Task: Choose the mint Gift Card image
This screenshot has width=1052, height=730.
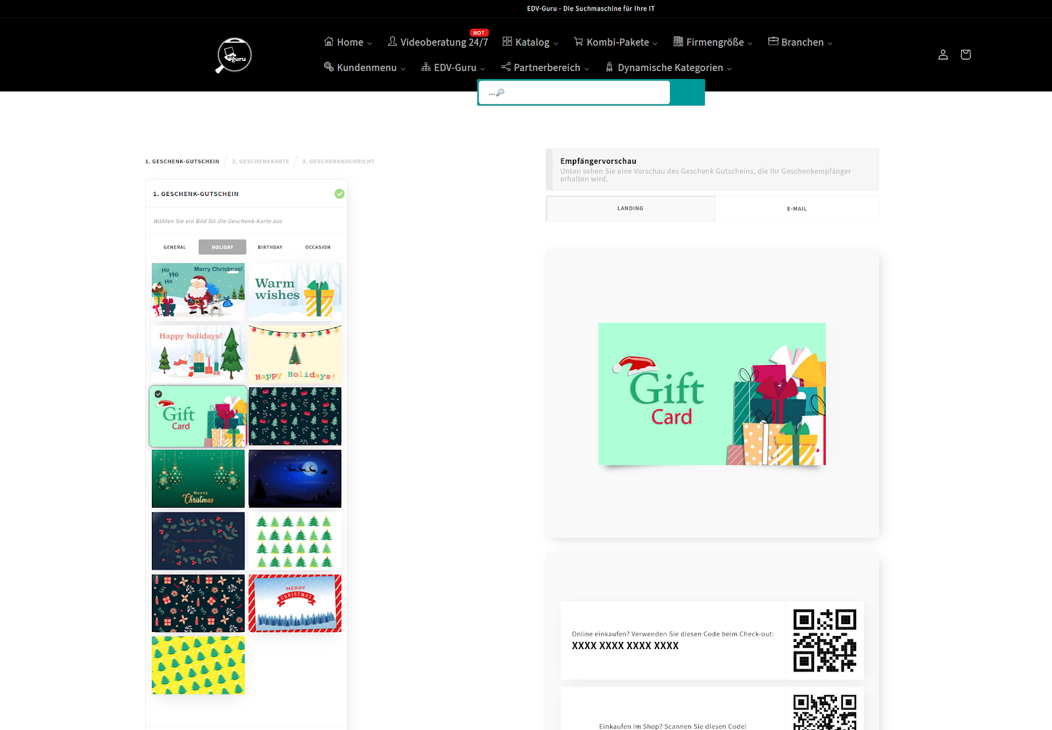Action: (198, 416)
